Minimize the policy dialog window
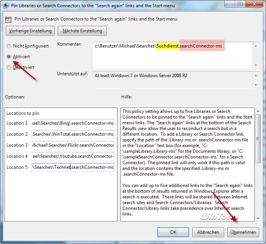266x244 pixels. (x=230, y=4)
